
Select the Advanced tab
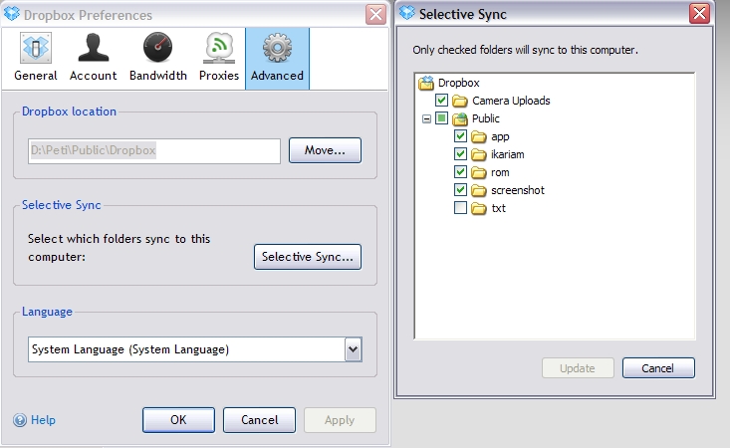point(277,58)
